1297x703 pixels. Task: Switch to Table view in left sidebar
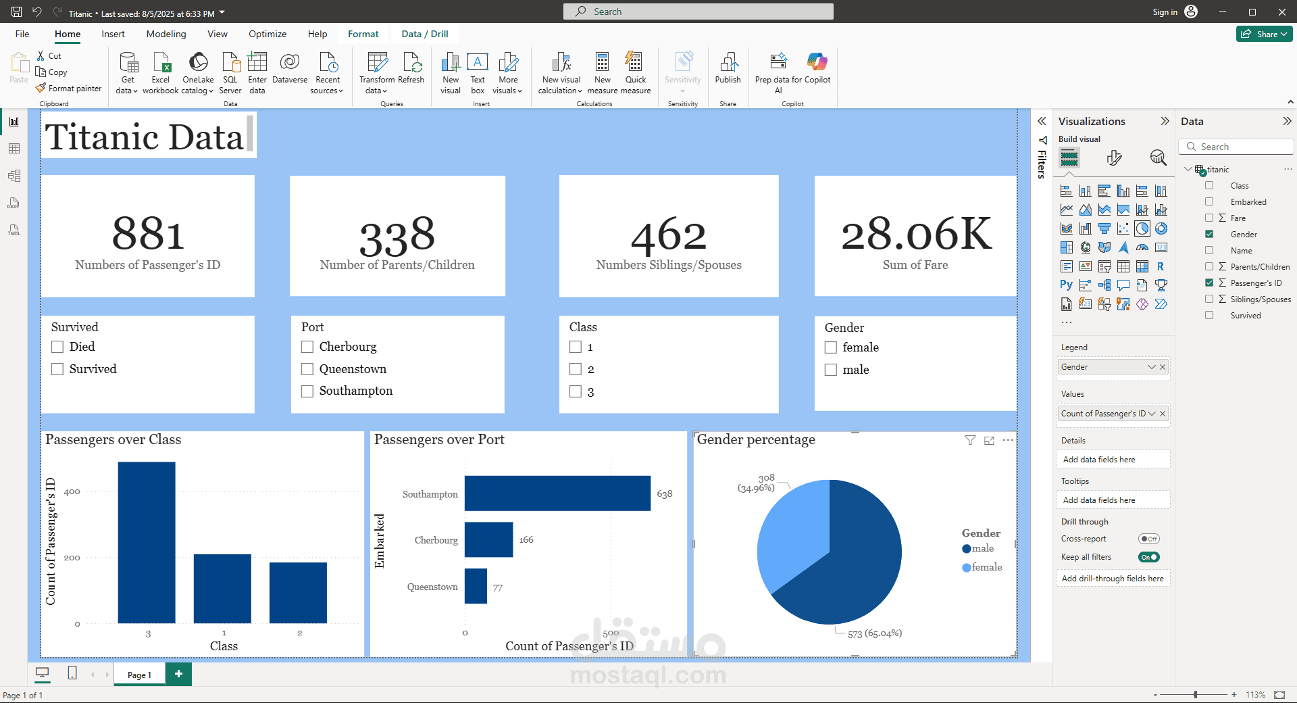pos(14,149)
